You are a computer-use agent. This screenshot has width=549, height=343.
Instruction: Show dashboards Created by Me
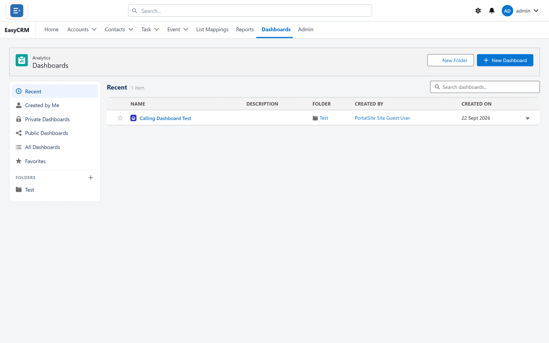[x=55, y=105]
